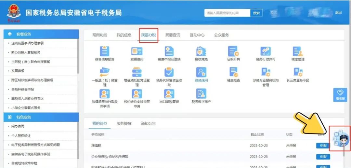Collapse the 套餐业务 sidebar section
Image resolution: width=351 pixels, height=168 pixels.
41,34
